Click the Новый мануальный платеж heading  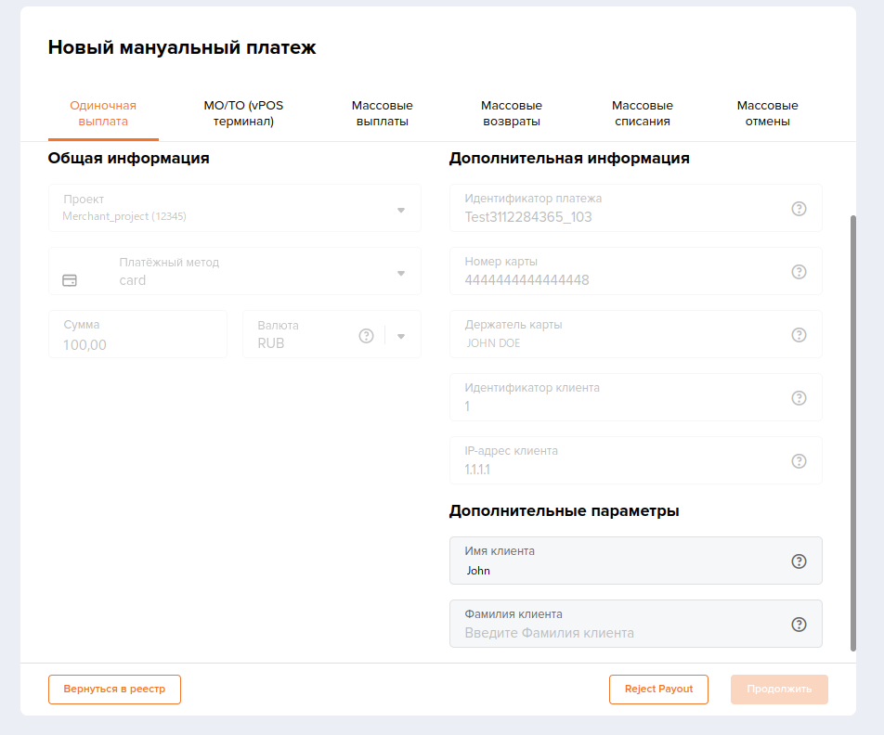point(182,47)
